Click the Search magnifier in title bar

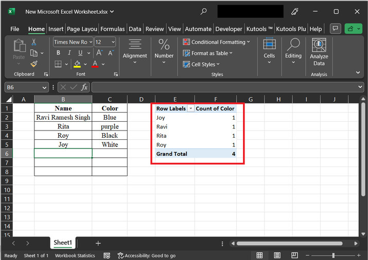point(204,11)
